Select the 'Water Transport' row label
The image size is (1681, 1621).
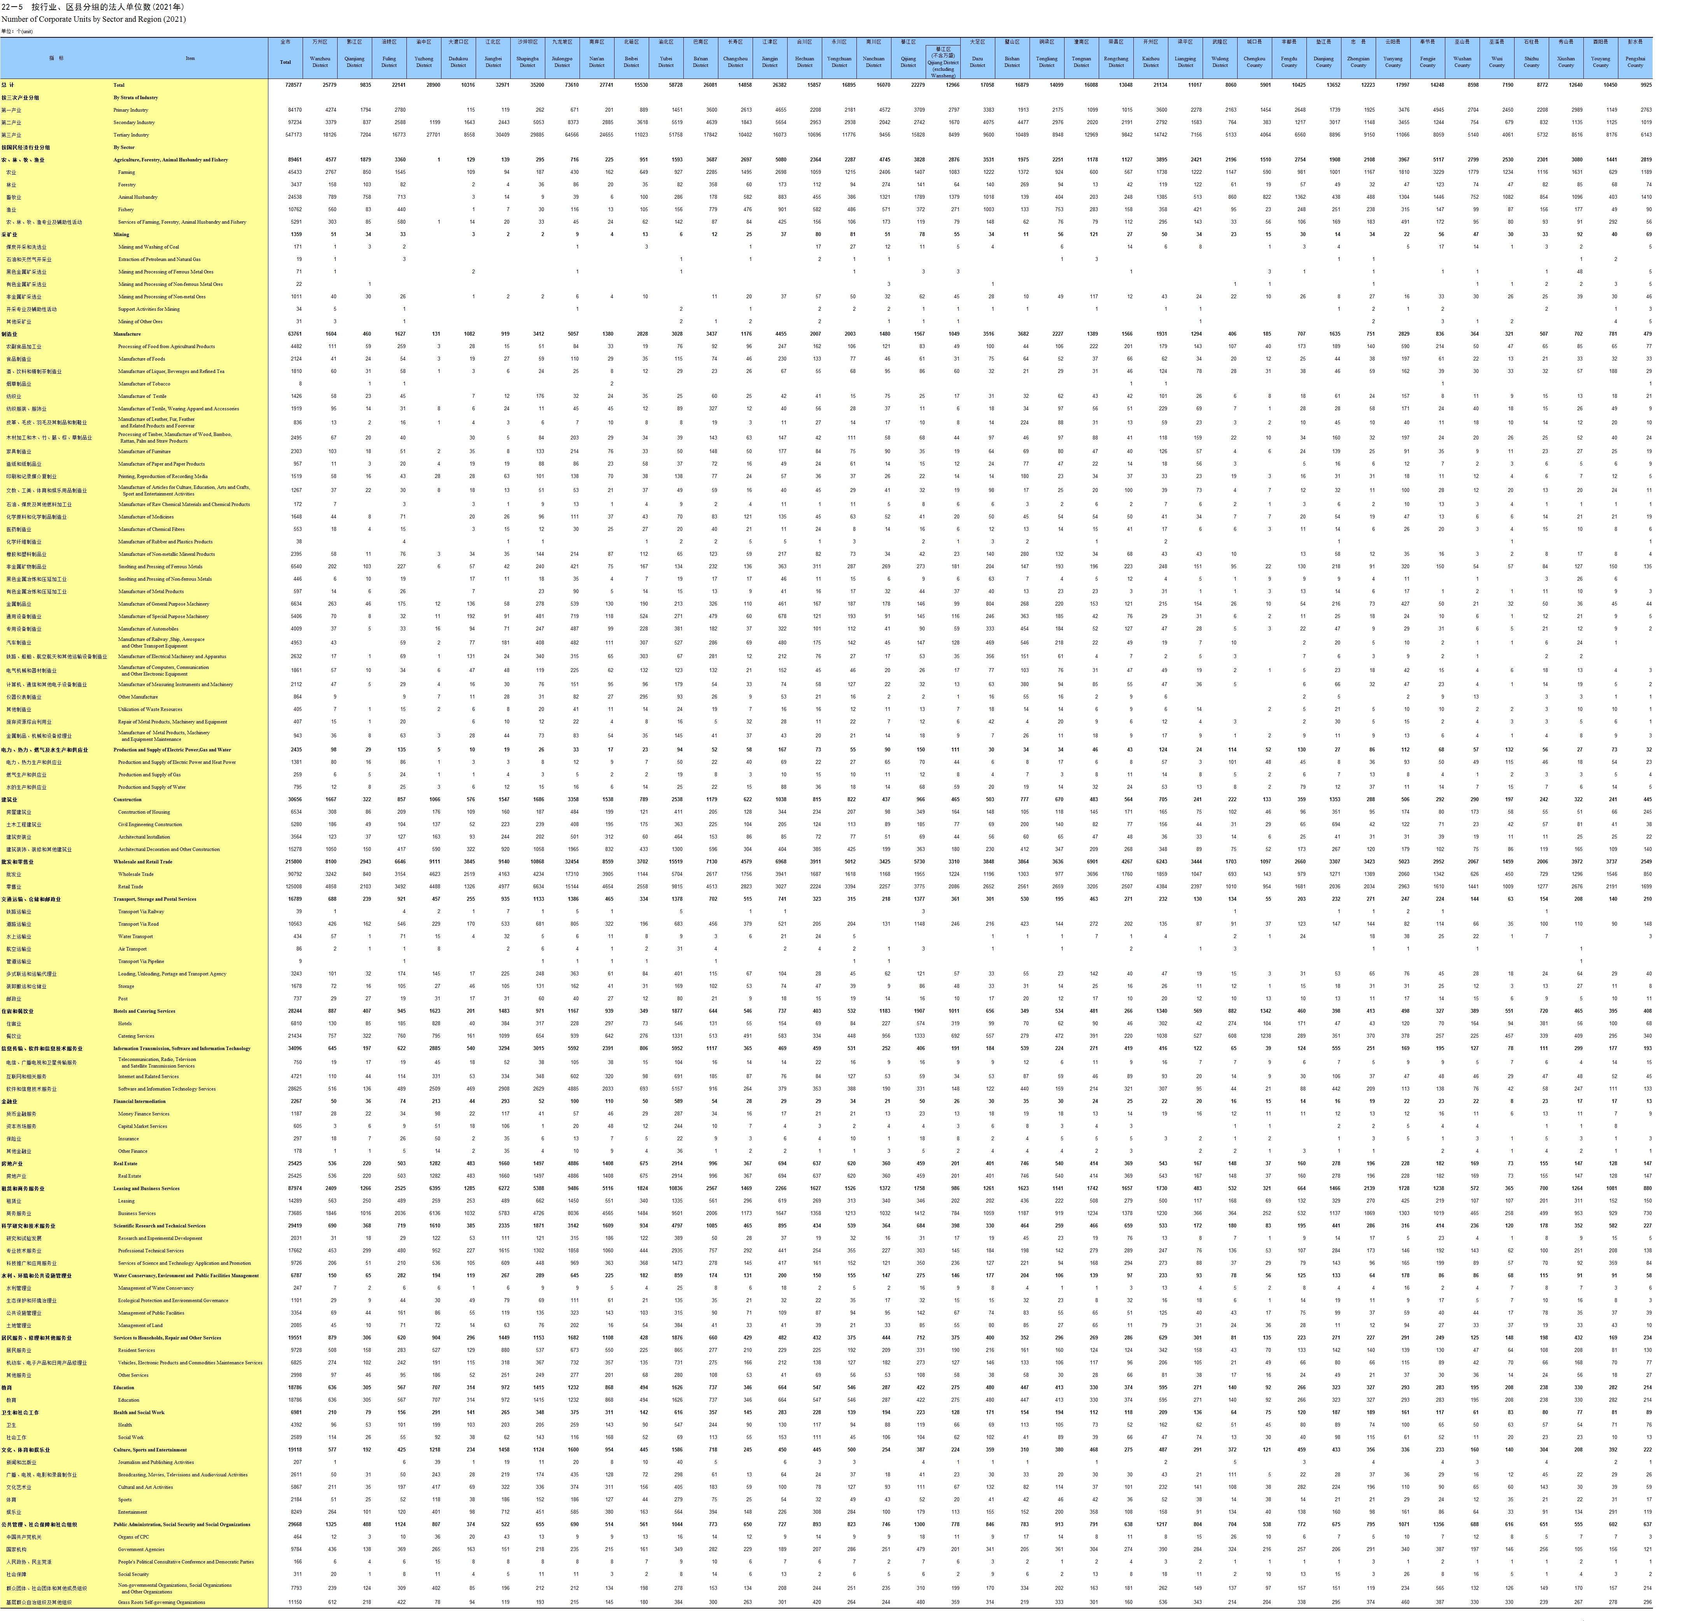(135, 937)
